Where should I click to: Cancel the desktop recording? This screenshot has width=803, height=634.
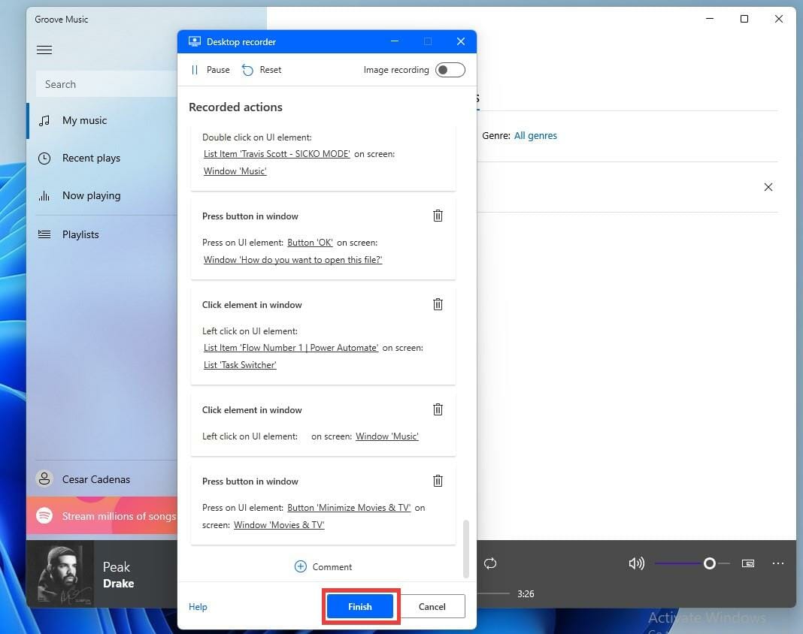(x=432, y=606)
